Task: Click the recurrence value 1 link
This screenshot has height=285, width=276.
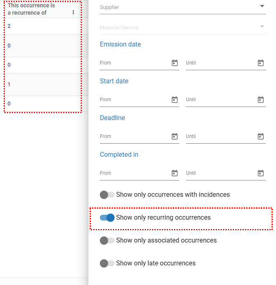Action: point(9,85)
